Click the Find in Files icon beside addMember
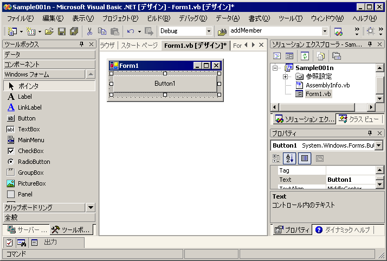Viewport: 387px width, 261px height. point(222,31)
